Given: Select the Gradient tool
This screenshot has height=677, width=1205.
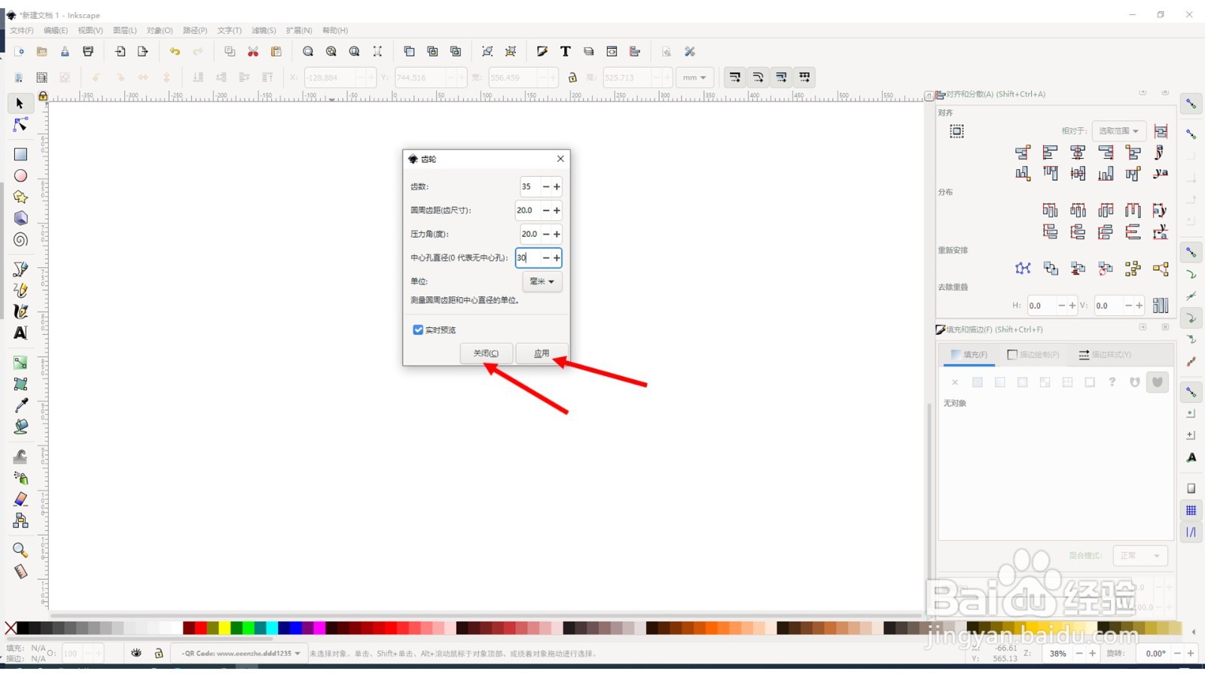Looking at the screenshot, I should pos(20,363).
